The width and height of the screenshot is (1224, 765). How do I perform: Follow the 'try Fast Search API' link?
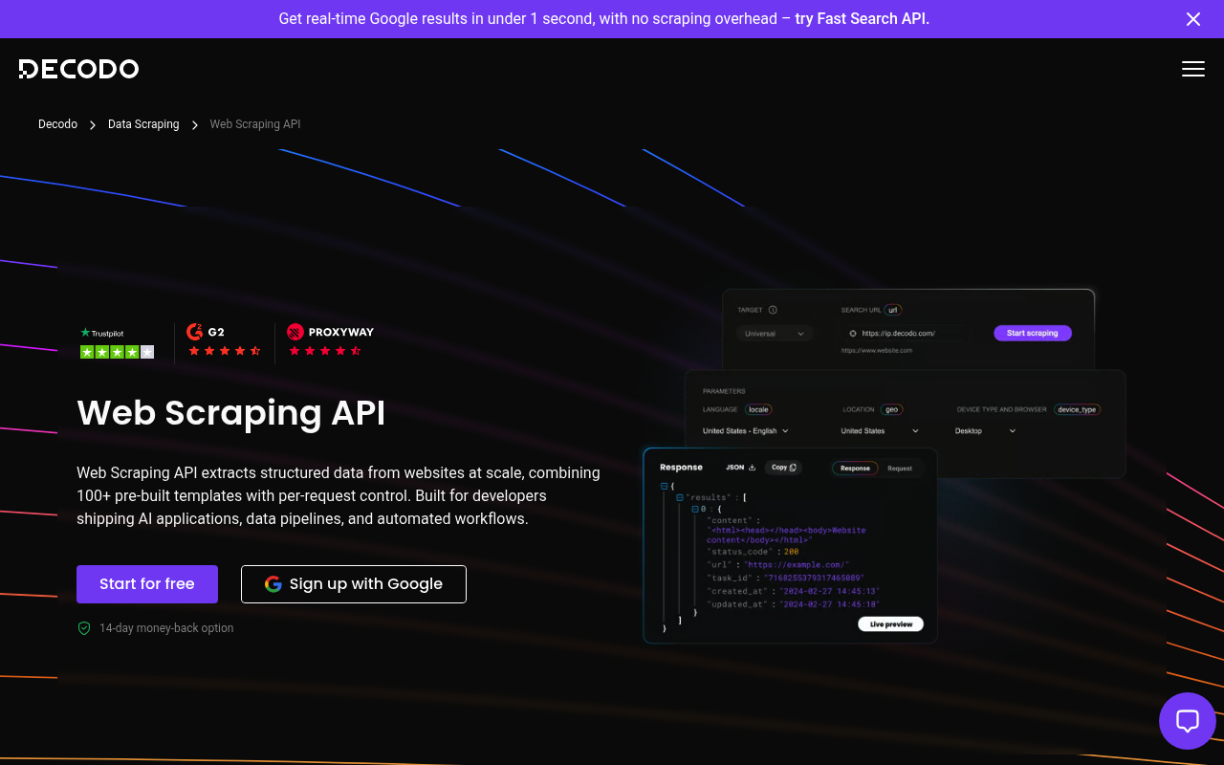pos(861,19)
